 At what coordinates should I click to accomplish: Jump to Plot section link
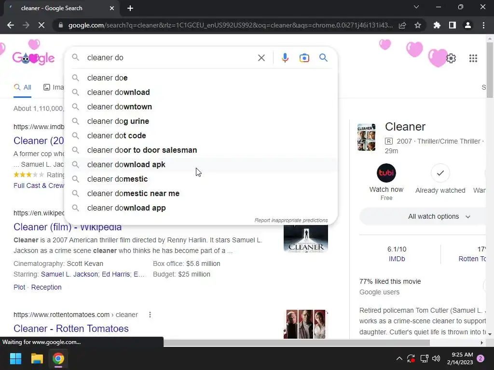click(x=19, y=287)
